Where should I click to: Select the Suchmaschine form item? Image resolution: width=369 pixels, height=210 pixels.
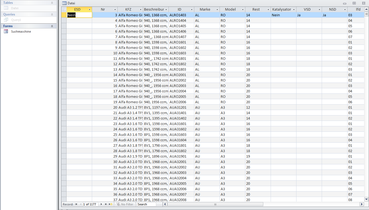[x=29, y=32]
